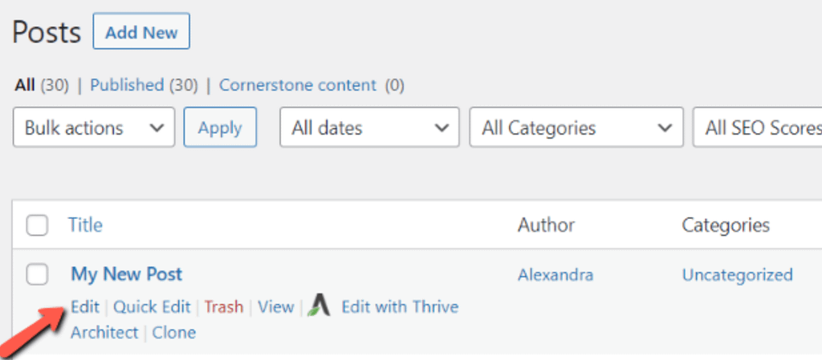Open the Edit link under My New Post
The height and width of the screenshot is (360, 822).
click(x=85, y=306)
